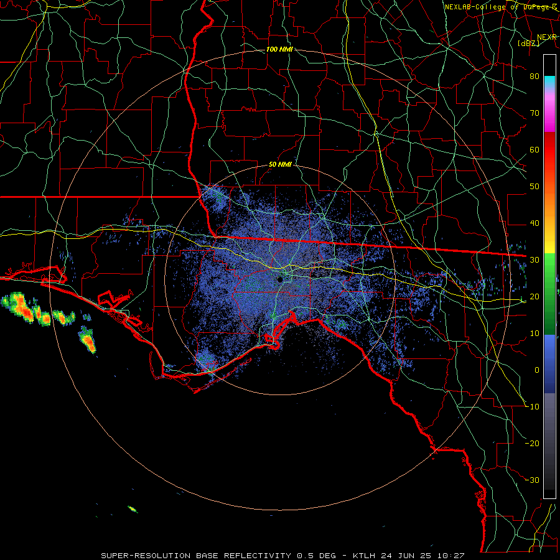Click the NEXLAB-College of DuPage credit text
Screen dimensions: 560x560
tap(501, 7)
